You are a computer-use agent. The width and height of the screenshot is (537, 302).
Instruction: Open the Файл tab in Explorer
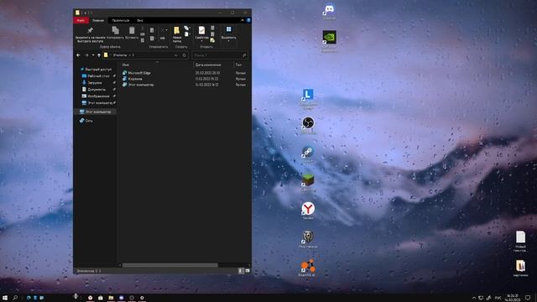click(x=81, y=20)
